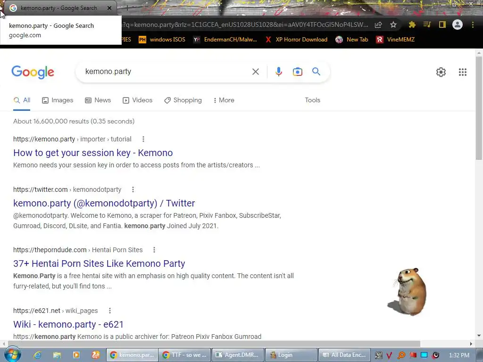Open the 'New Tab' bookmark
The width and height of the screenshot is (483, 362).
click(352, 40)
